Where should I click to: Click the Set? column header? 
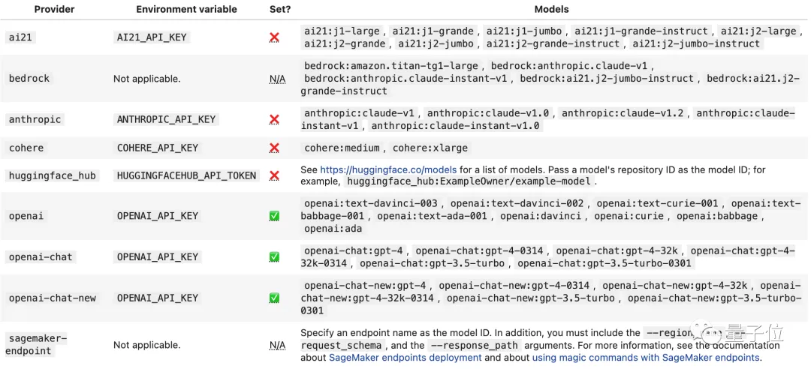(x=280, y=10)
